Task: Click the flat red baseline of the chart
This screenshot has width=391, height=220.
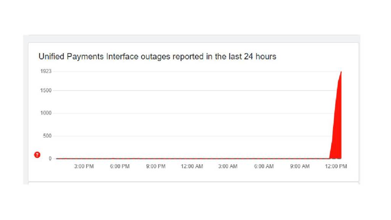Action: (191, 158)
